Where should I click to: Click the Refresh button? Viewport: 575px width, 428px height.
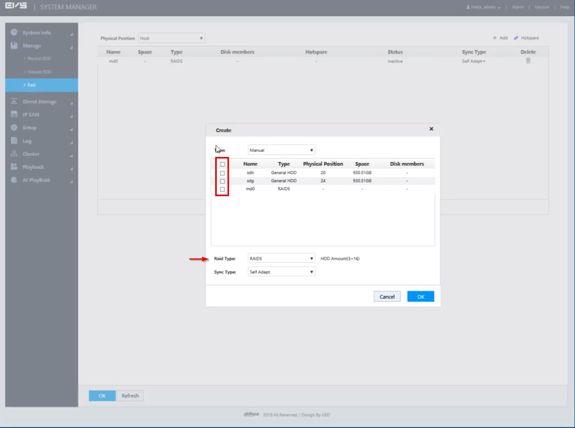coord(130,396)
